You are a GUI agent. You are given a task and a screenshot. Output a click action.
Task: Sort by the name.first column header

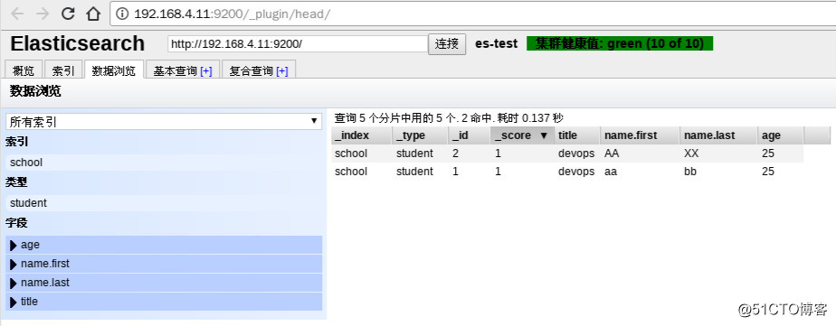[640, 135]
